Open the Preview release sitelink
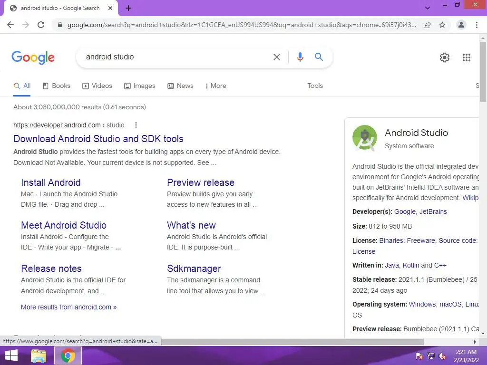Screen dimensions: 487x365 pyautogui.click(x=201, y=182)
